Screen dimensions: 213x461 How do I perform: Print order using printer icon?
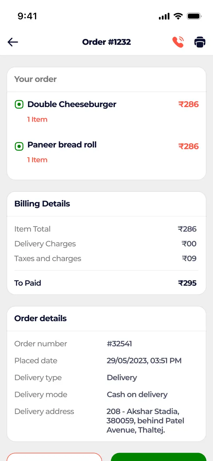pyautogui.click(x=200, y=42)
